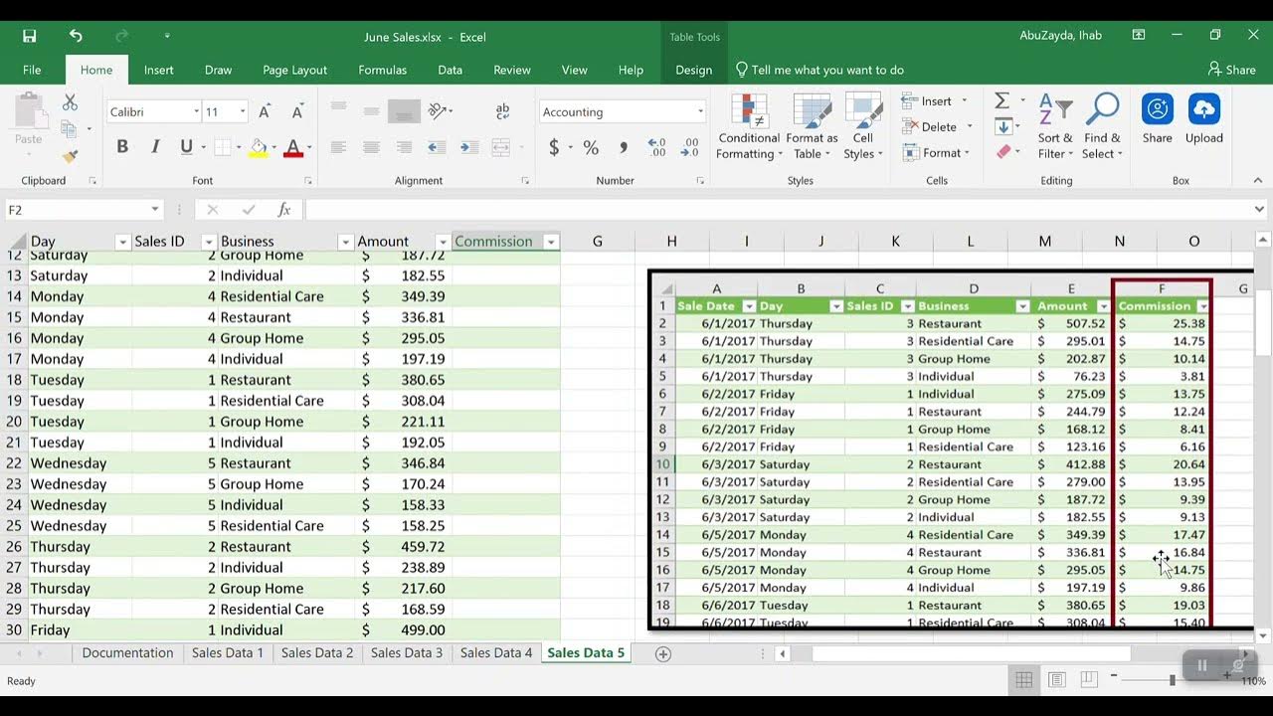Decrease decimal places

690,147
